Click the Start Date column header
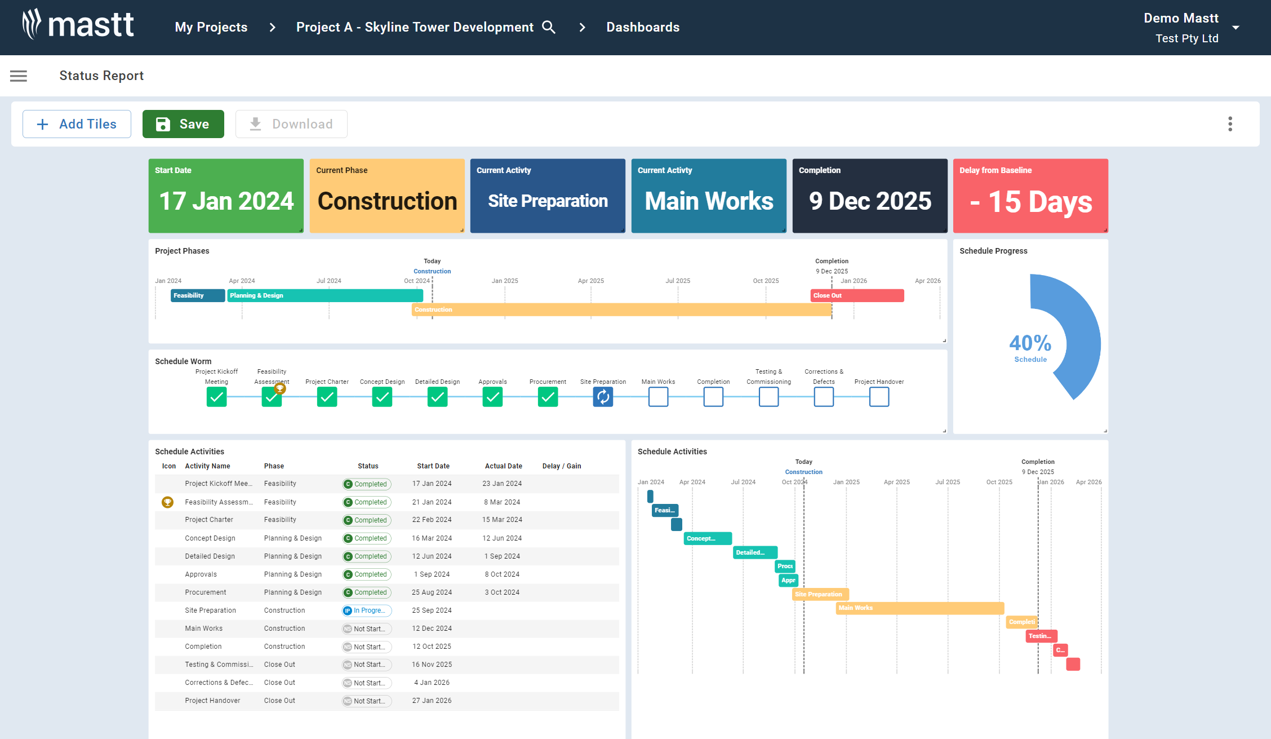This screenshot has width=1271, height=739. tap(433, 466)
